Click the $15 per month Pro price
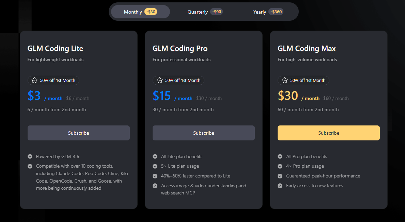Image resolution: width=405 pixels, height=222 pixels. pos(162,96)
